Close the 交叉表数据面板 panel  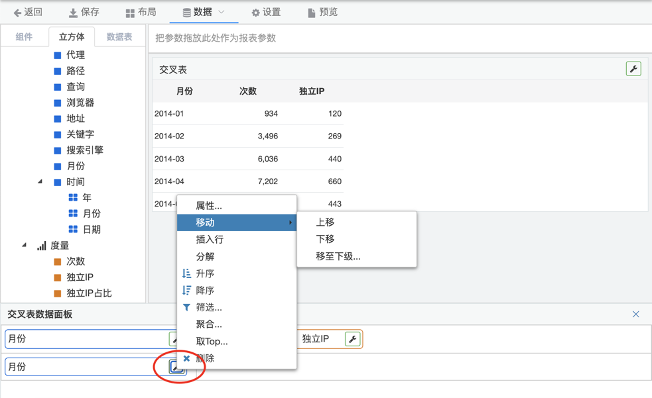coord(635,315)
